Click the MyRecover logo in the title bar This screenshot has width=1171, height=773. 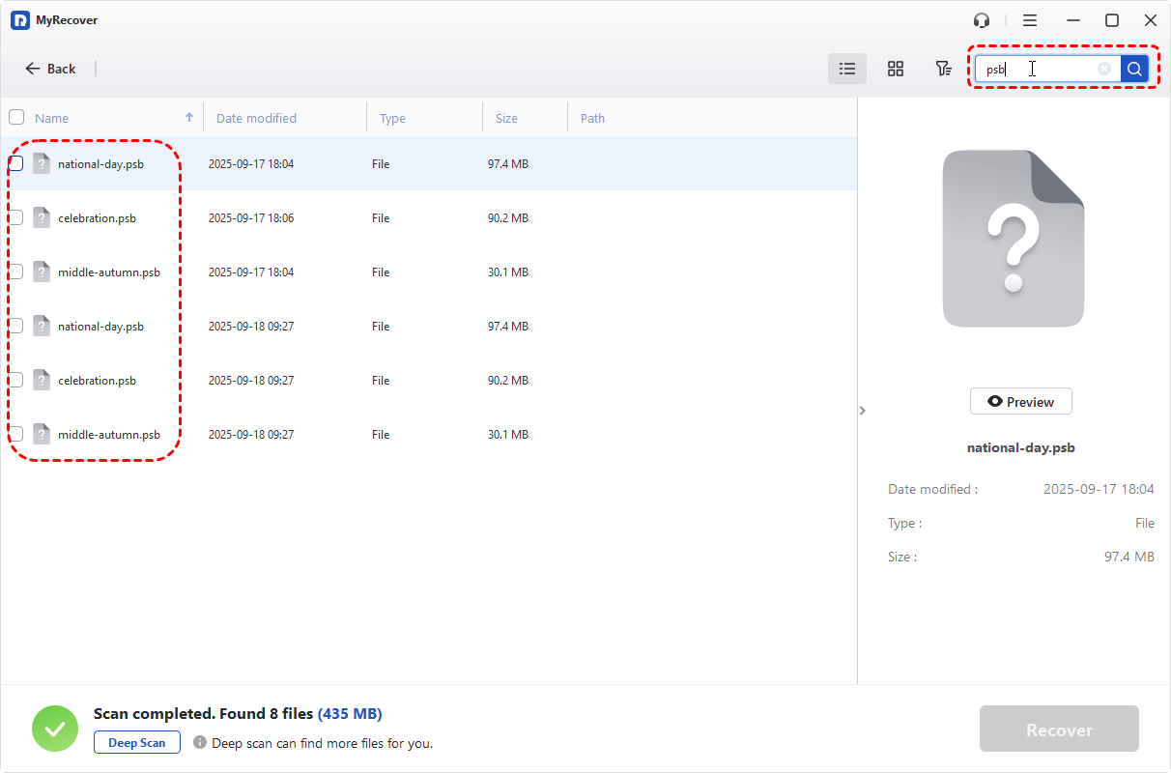20,20
